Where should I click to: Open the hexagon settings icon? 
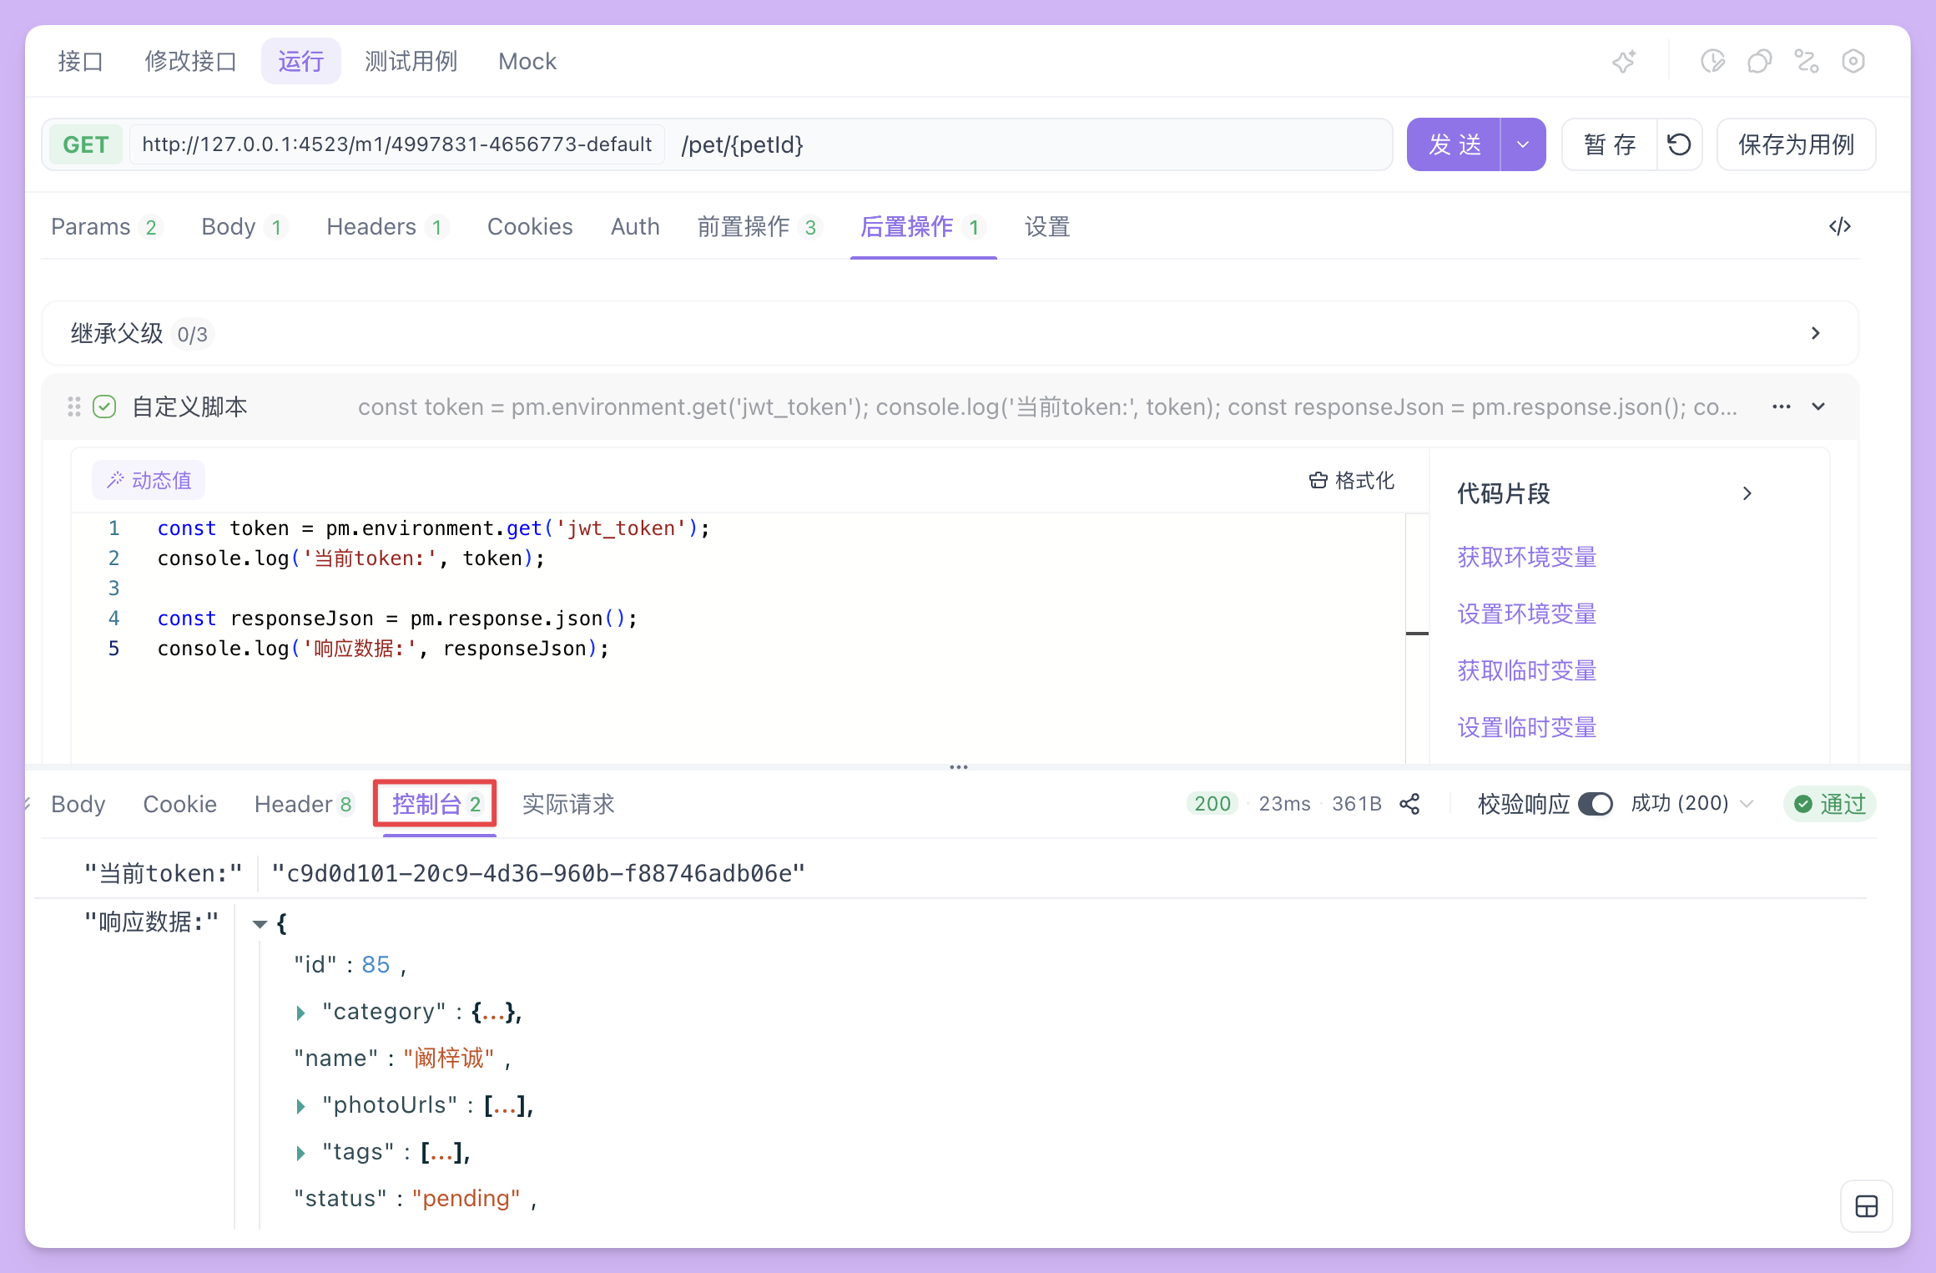1853,62
